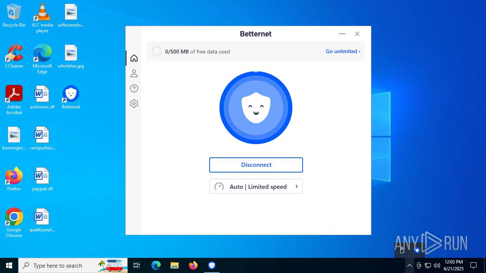Click the Betternet icon in tray overflow
486x273 pixels.
(417, 250)
